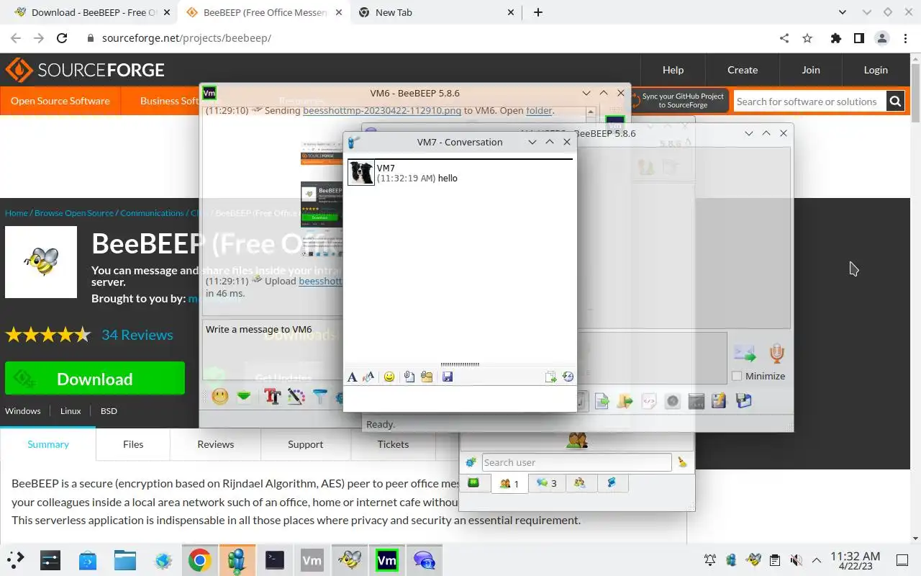Screen dimensions: 921x576
Task: Click the blue filter funnel in VM6 toolbar
Action: coord(320,396)
